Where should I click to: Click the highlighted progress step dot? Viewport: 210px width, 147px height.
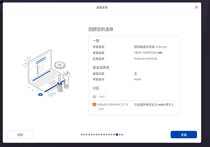click(x=117, y=135)
